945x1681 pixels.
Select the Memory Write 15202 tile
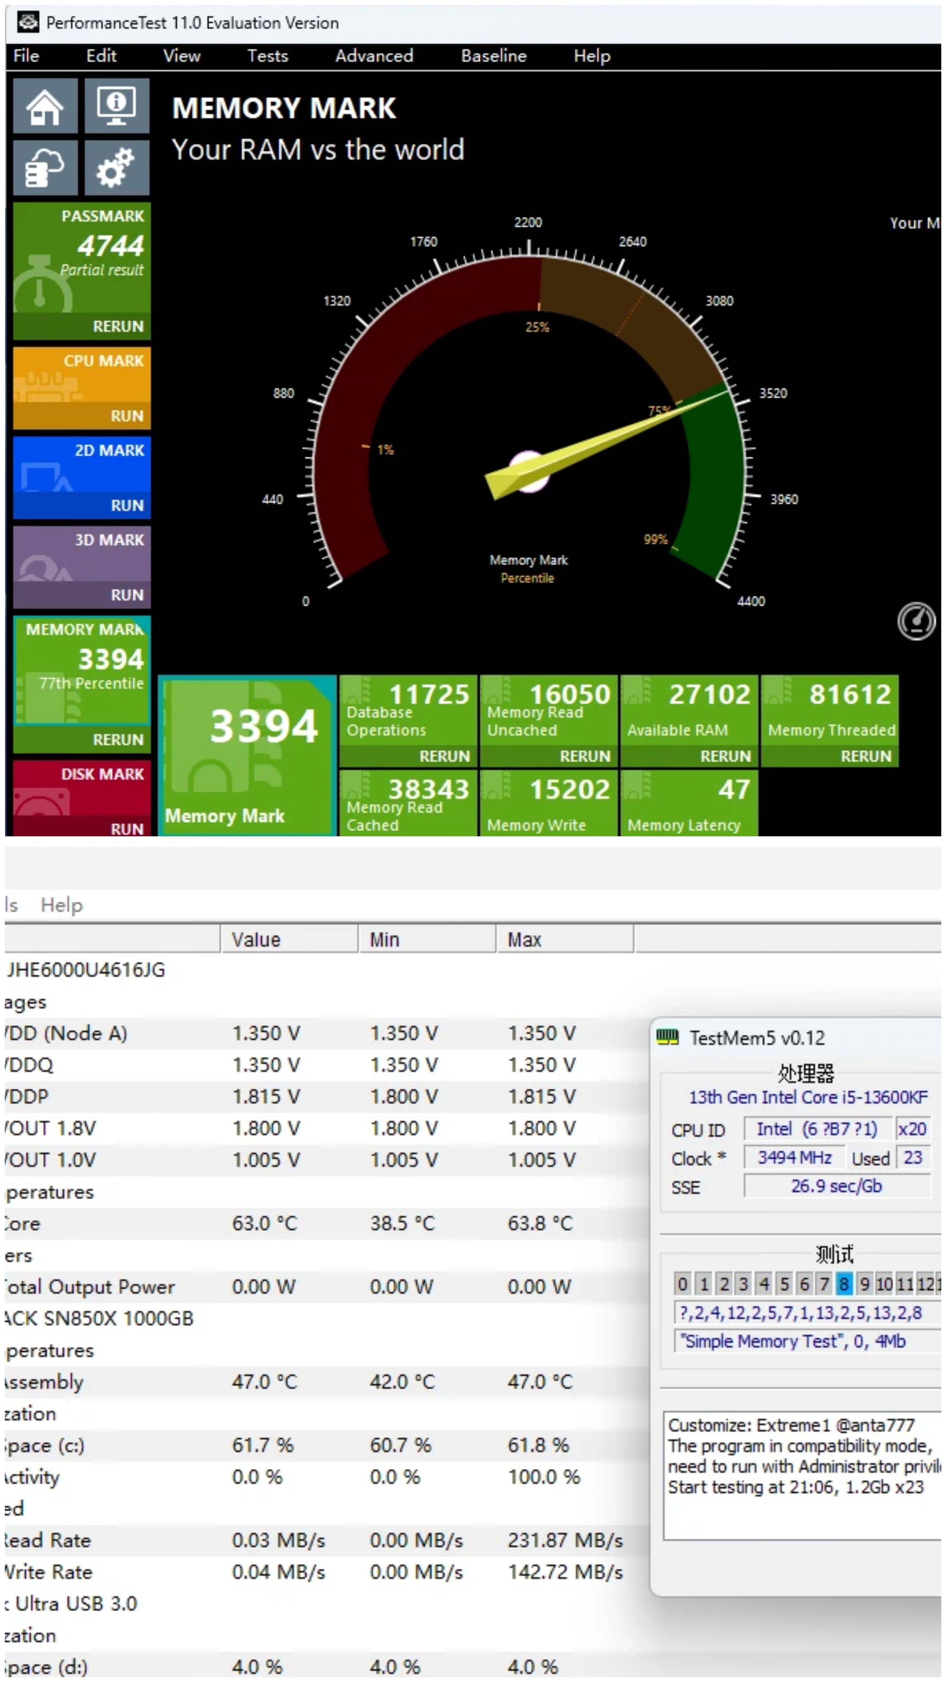549,803
